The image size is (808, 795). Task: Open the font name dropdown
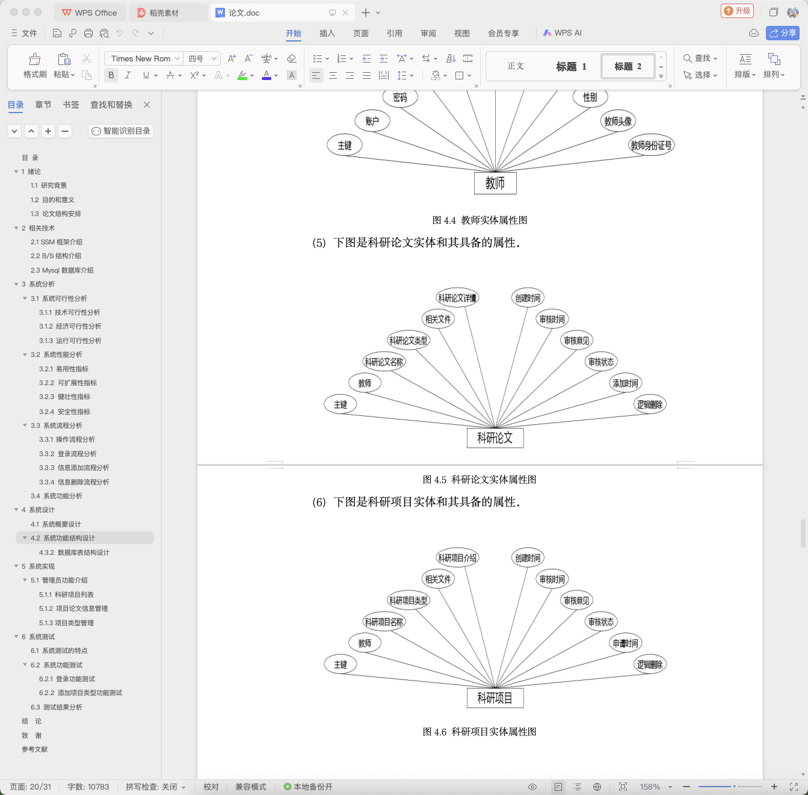143,58
